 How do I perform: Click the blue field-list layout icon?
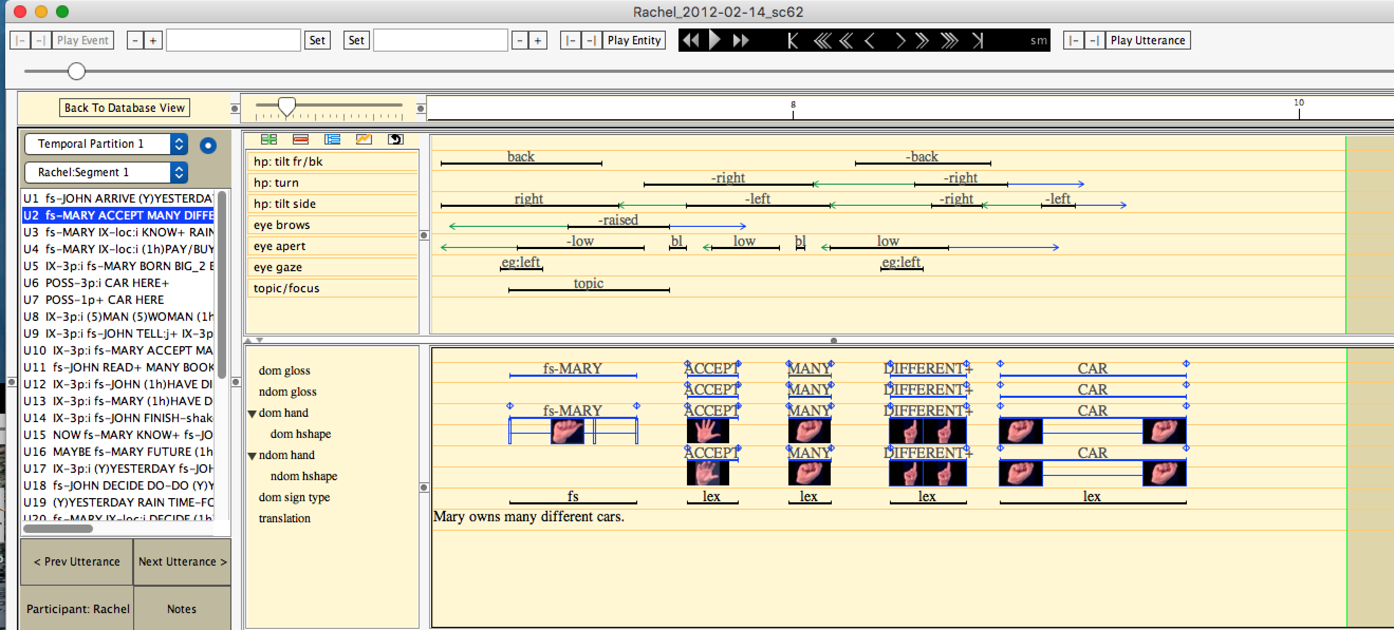(332, 139)
